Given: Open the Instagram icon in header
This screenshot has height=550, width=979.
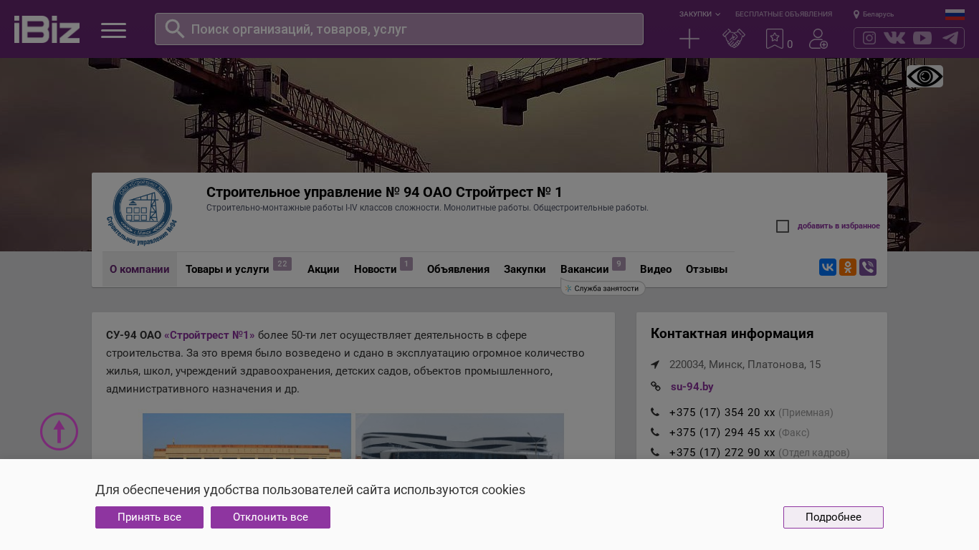Looking at the screenshot, I should pos(869,38).
